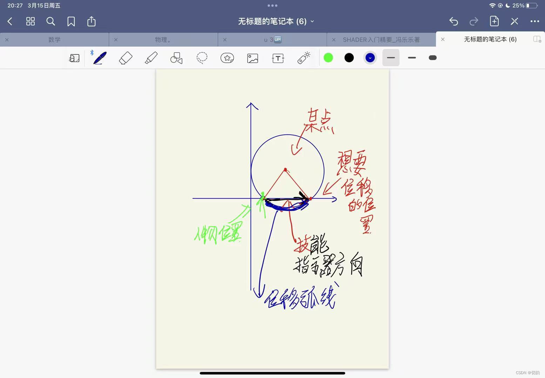Select the Laser pointer tool
The height and width of the screenshot is (378, 545).
coord(304,58)
